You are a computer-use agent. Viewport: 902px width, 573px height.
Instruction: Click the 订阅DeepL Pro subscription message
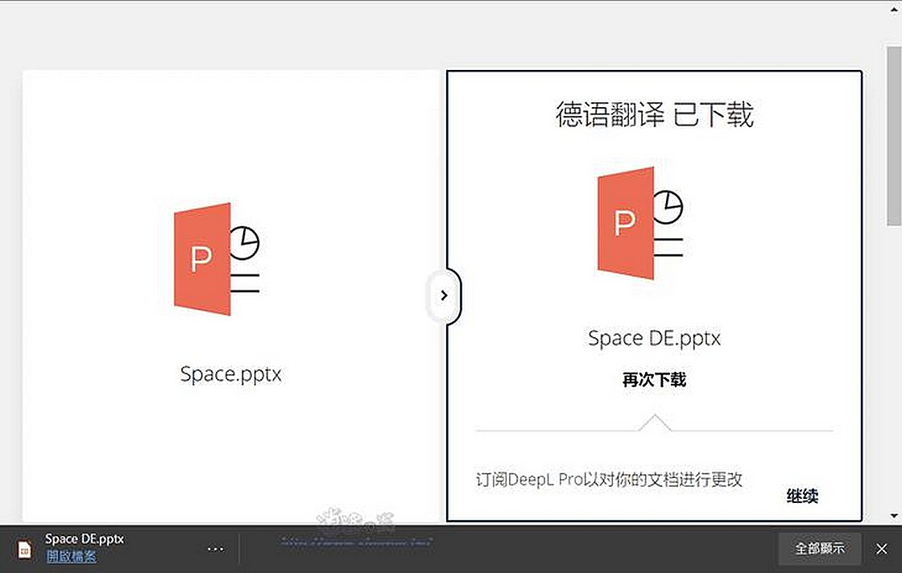tap(609, 480)
